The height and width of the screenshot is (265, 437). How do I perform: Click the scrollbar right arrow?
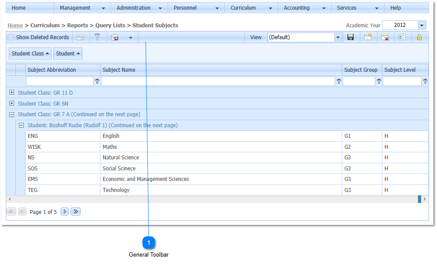(425, 199)
